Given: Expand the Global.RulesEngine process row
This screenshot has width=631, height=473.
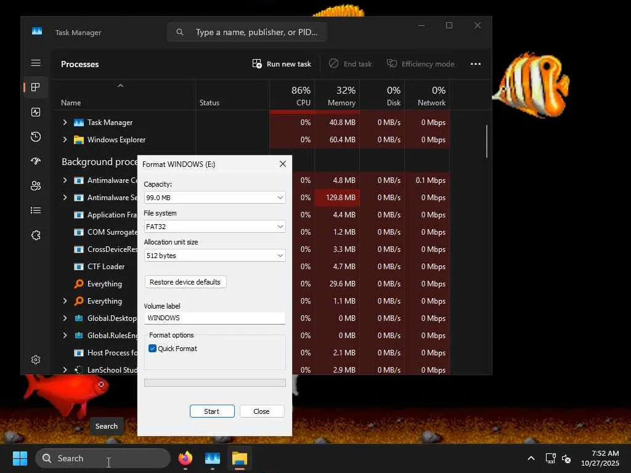Looking at the screenshot, I should click(65, 336).
